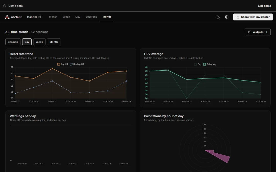Viewport: 276px width, 172px height.
Task: Click the layout icon in Widgets button
Action: click(x=250, y=32)
